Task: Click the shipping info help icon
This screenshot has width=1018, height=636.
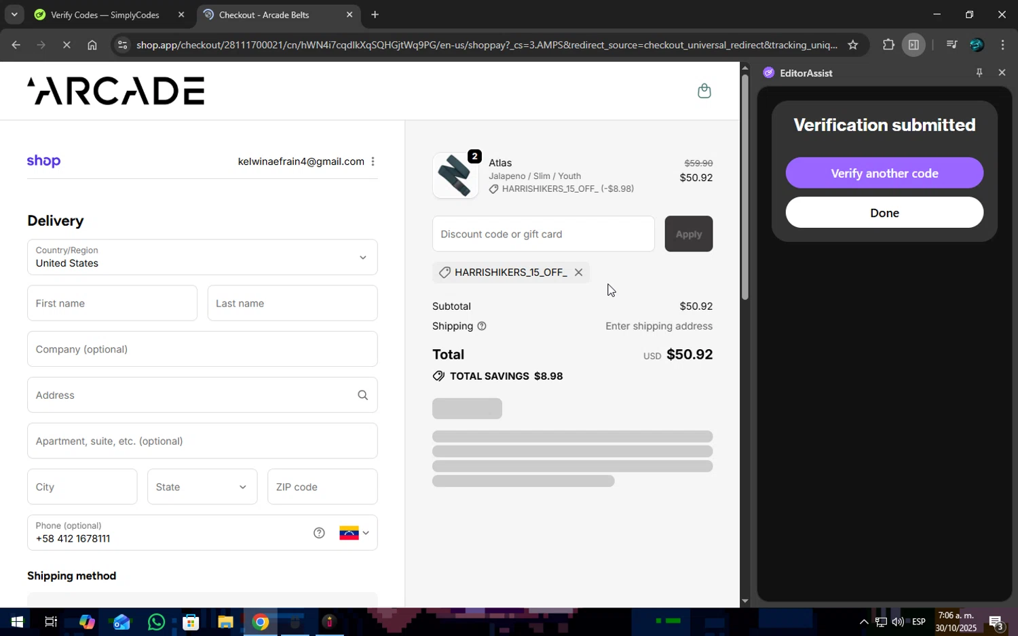Action: point(482,326)
